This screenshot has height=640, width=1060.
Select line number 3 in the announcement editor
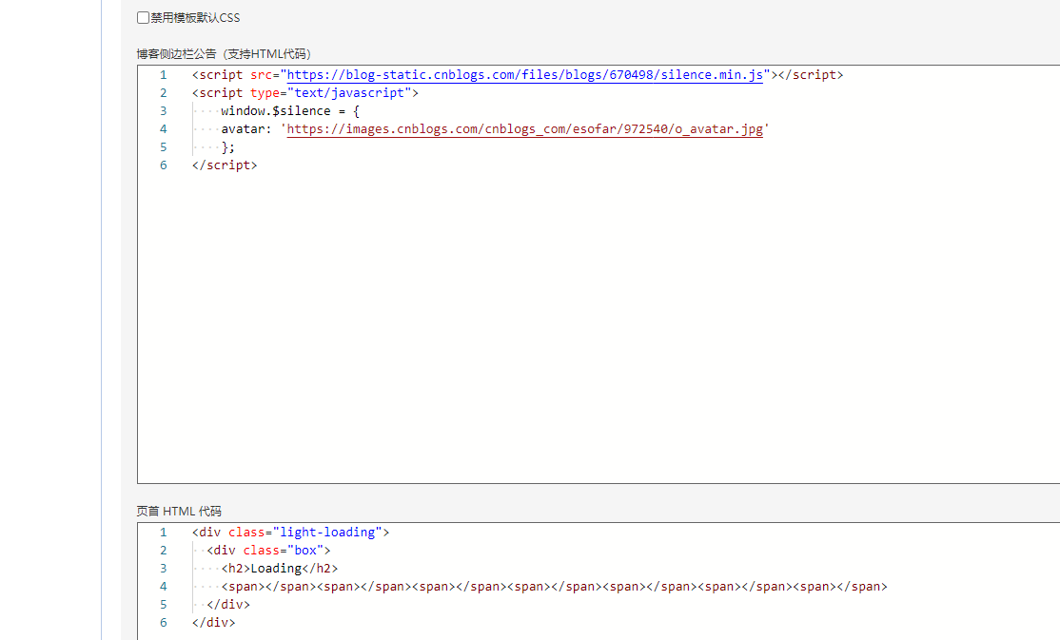[163, 110]
